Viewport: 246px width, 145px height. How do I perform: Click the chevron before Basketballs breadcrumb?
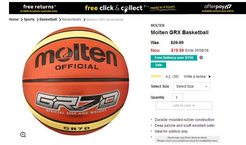[60, 19]
